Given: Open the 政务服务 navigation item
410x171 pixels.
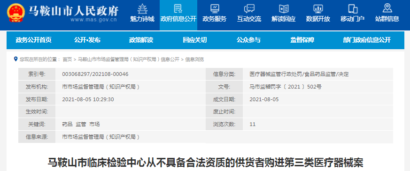Looking at the screenshot, I should [x=215, y=19].
